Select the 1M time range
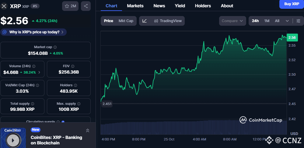Image resolution: width=304 pixels, height=148 pixels. (267, 21)
